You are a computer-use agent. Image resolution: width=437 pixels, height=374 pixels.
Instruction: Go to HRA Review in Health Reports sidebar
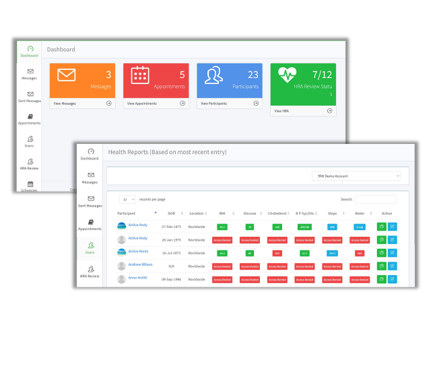coord(90,272)
